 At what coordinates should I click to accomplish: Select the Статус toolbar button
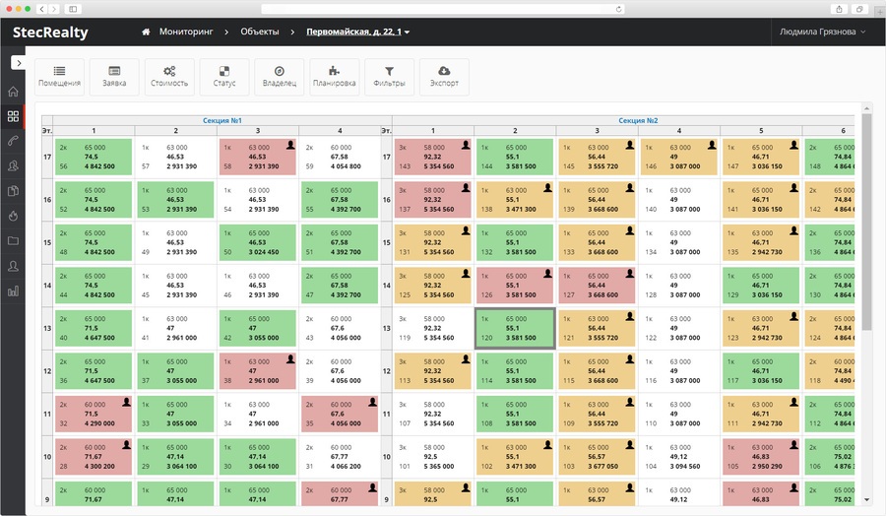(224, 77)
